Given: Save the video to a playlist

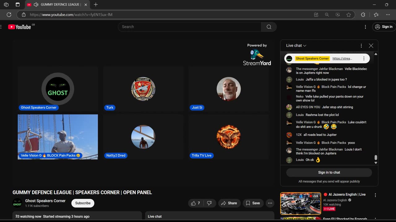Looking at the screenshot, I should tap(253, 203).
